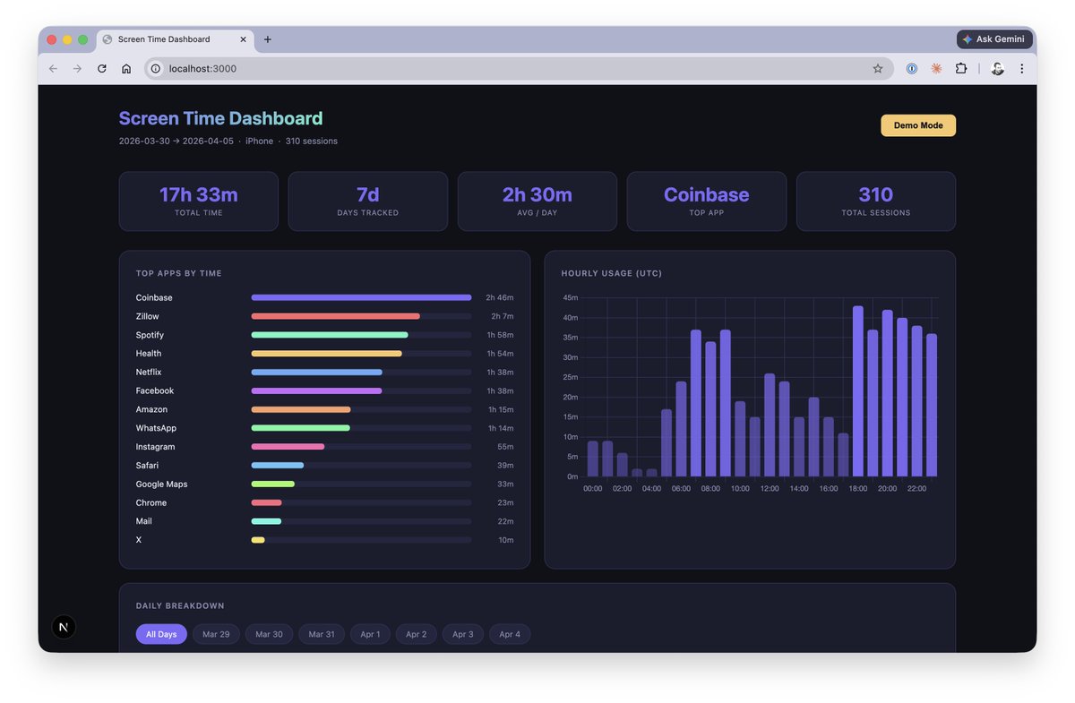This screenshot has width=1075, height=703.
Task: Click the 7d Days Tracked card
Action: point(368,201)
